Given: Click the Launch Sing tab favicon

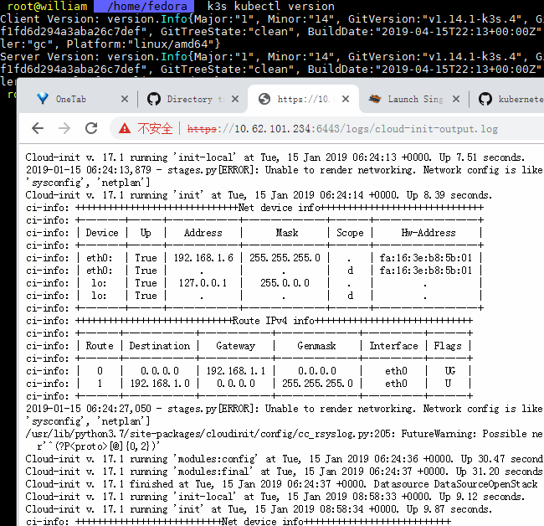Looking at the screenshot, I should 375,99.
